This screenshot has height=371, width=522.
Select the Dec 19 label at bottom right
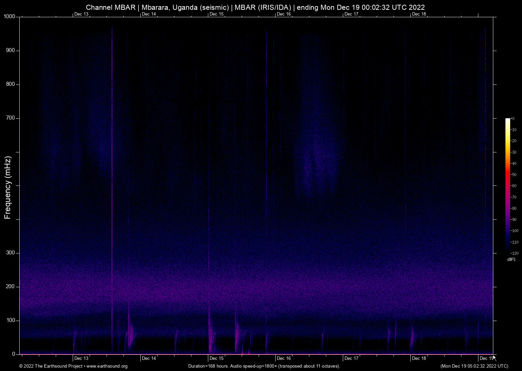coord(486,358)
